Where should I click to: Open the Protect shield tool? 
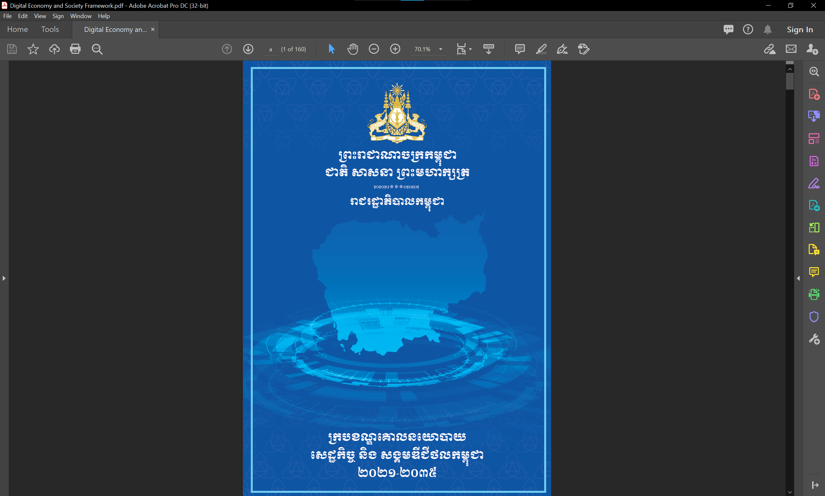814,316
